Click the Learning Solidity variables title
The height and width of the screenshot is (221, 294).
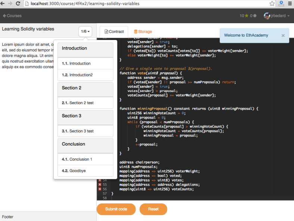pos(28,29)
